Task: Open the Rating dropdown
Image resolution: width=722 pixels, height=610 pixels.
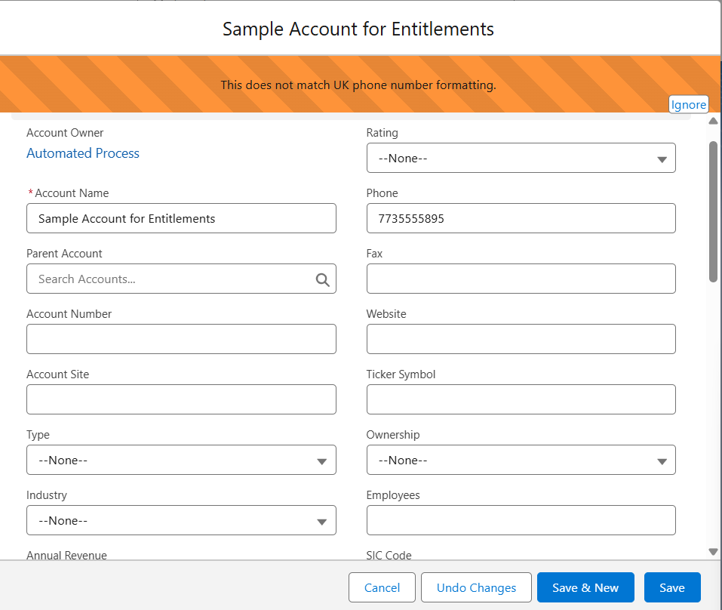Action: pos(521,159)
